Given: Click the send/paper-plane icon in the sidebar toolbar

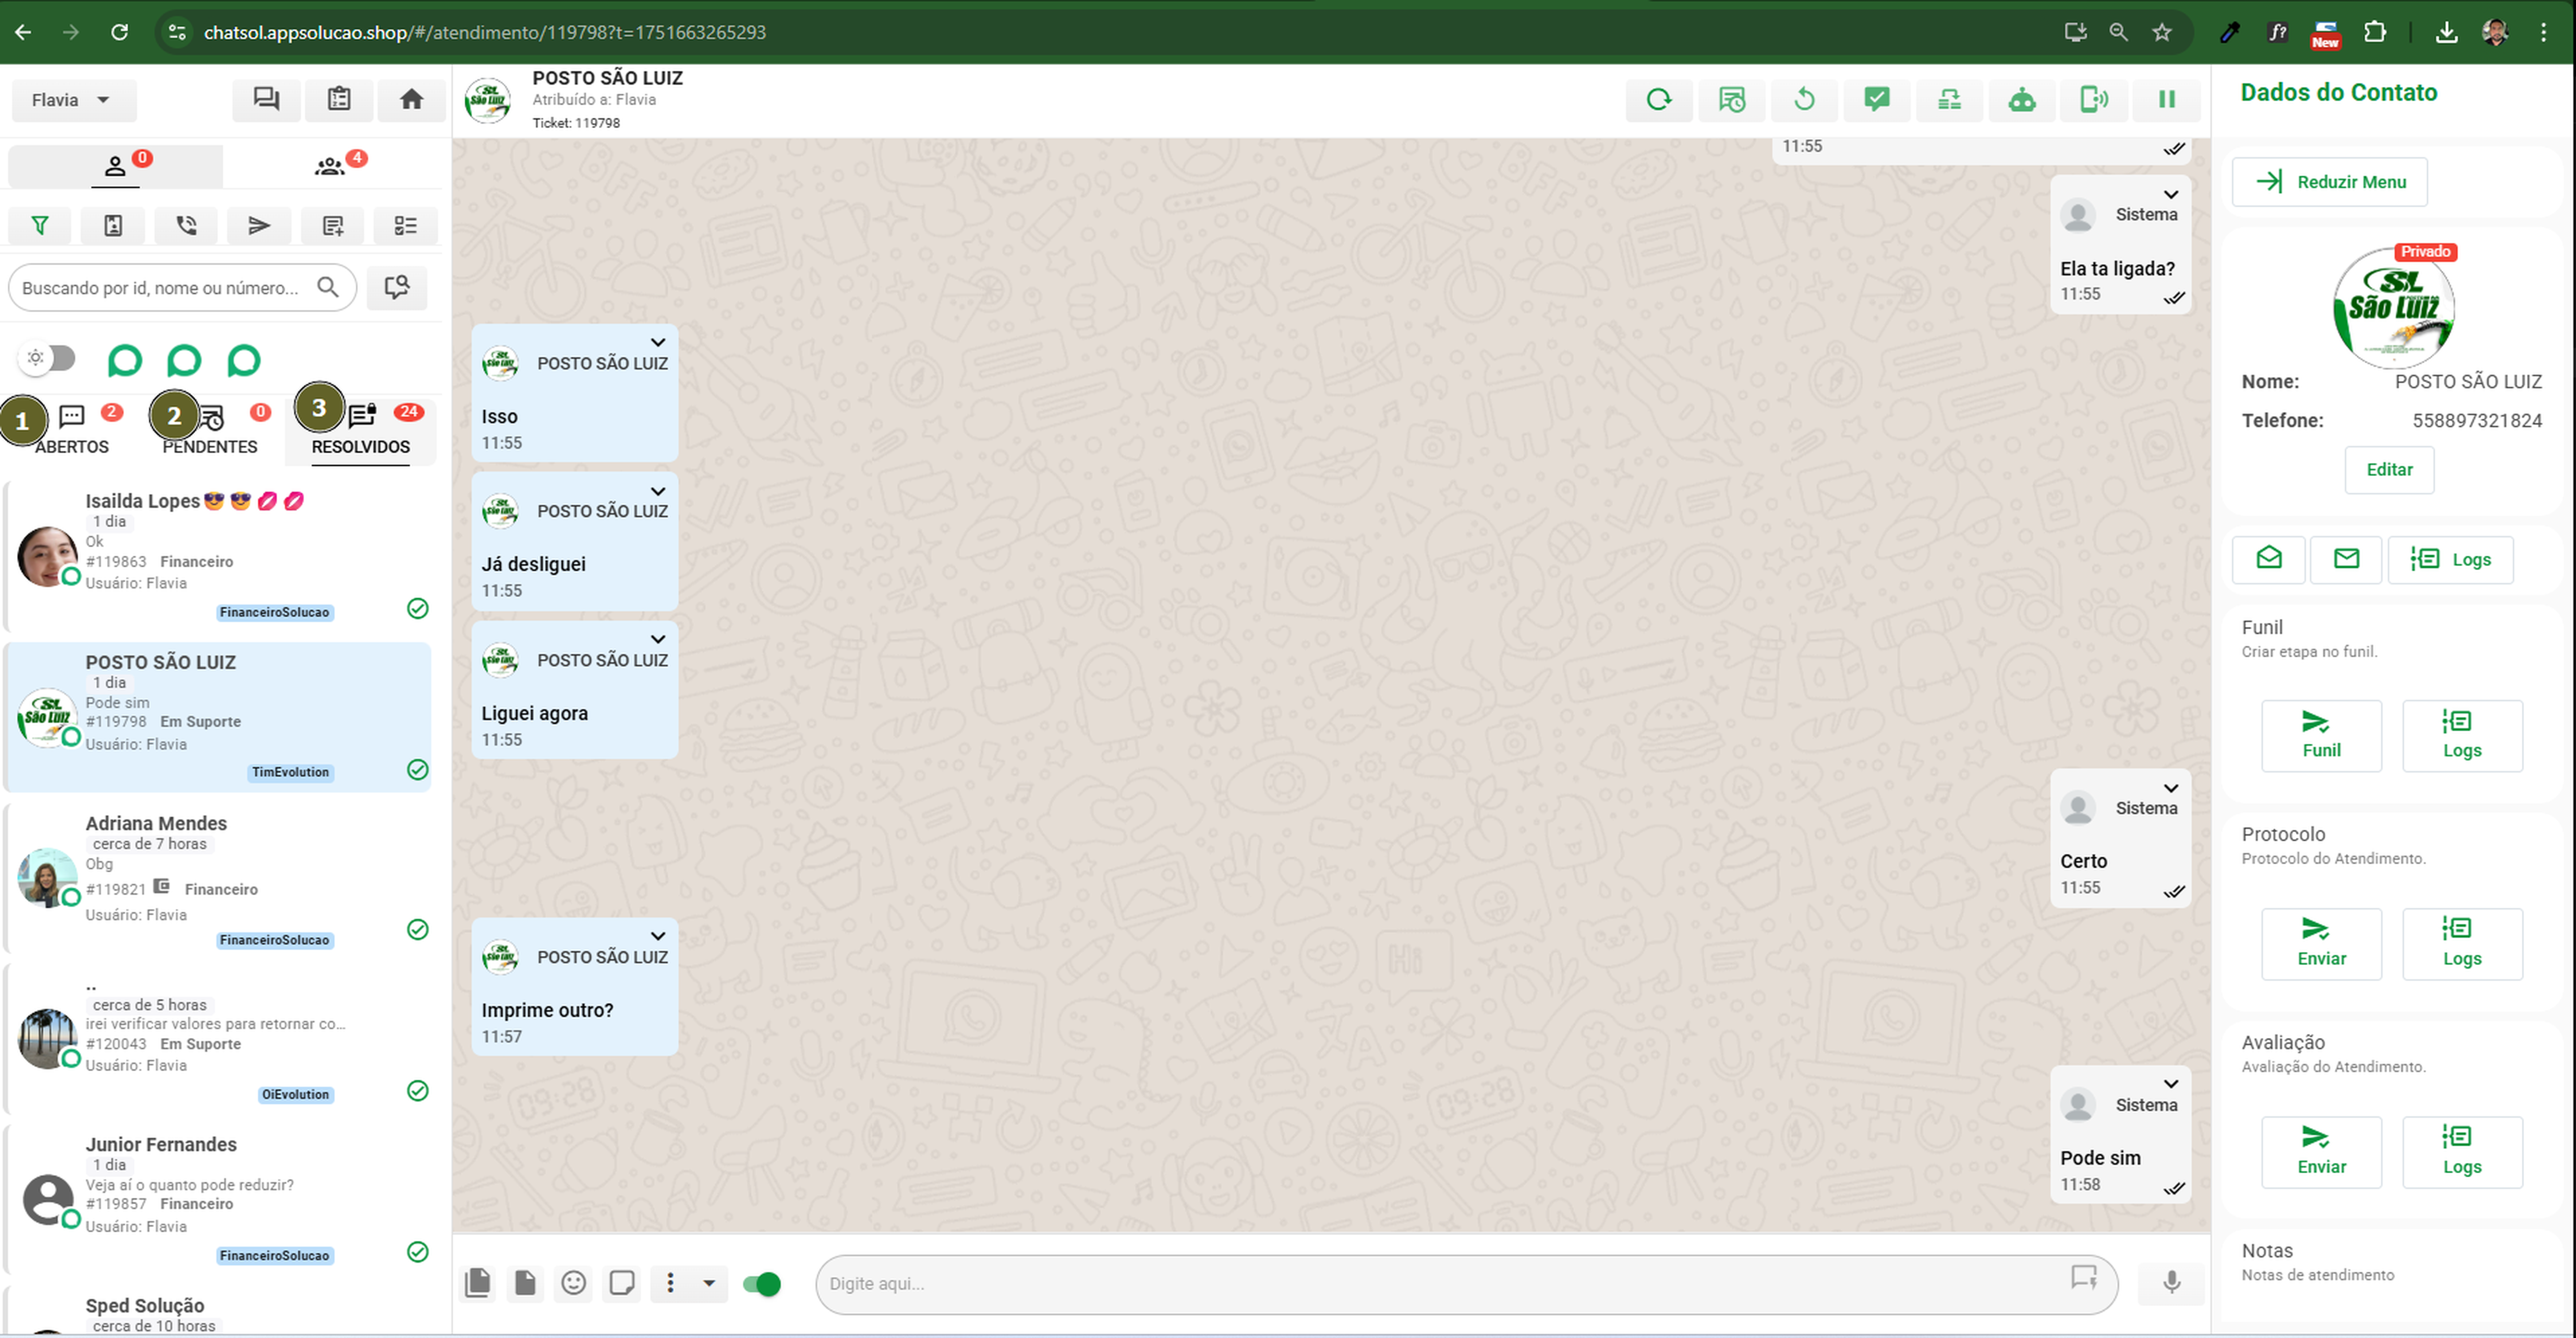Looking at the screenshot, I should 259,225.
